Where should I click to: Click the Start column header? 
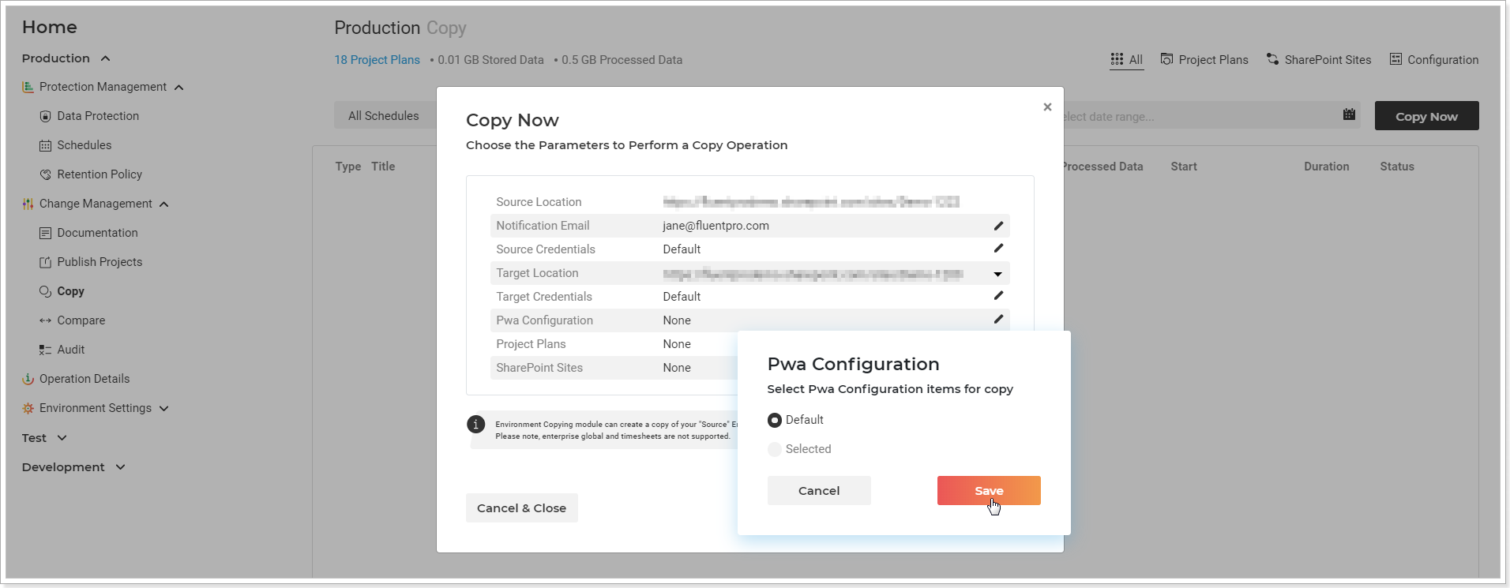[1184, 167]
